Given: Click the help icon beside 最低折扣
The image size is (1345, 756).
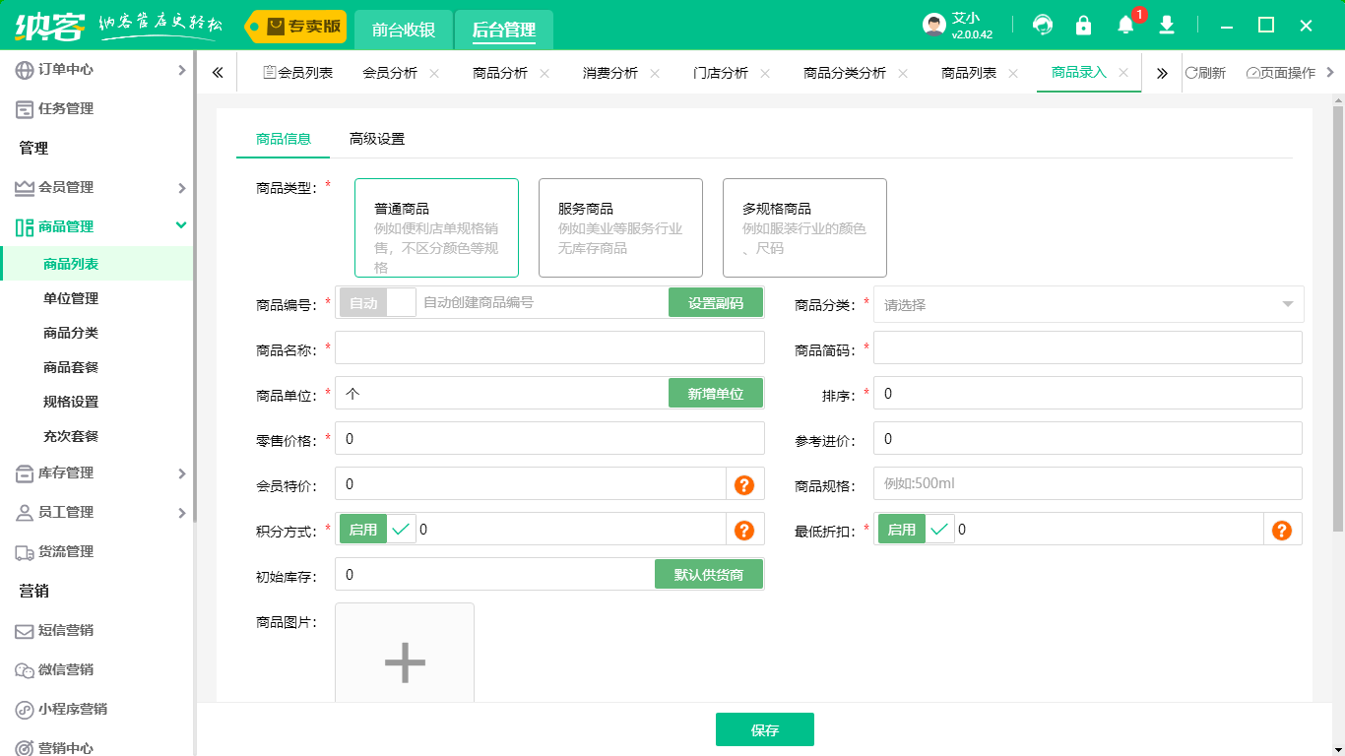Looking at the screenshot, I should [x=1281, y=530].
